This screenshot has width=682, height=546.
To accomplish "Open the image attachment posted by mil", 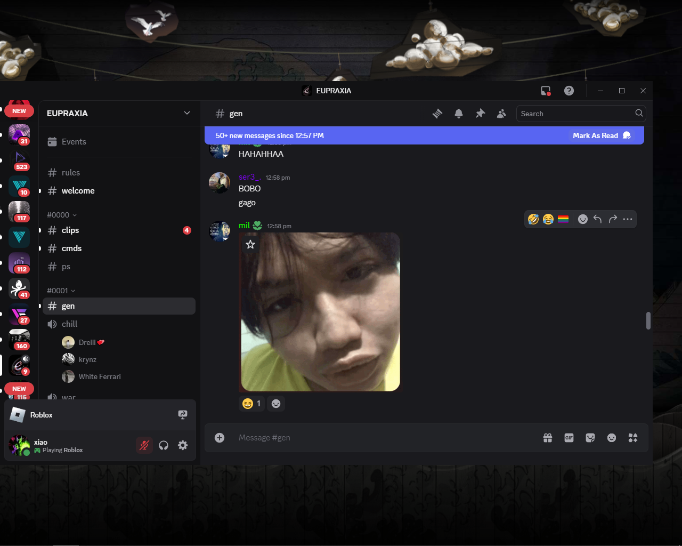I will [x=320, y=312].
